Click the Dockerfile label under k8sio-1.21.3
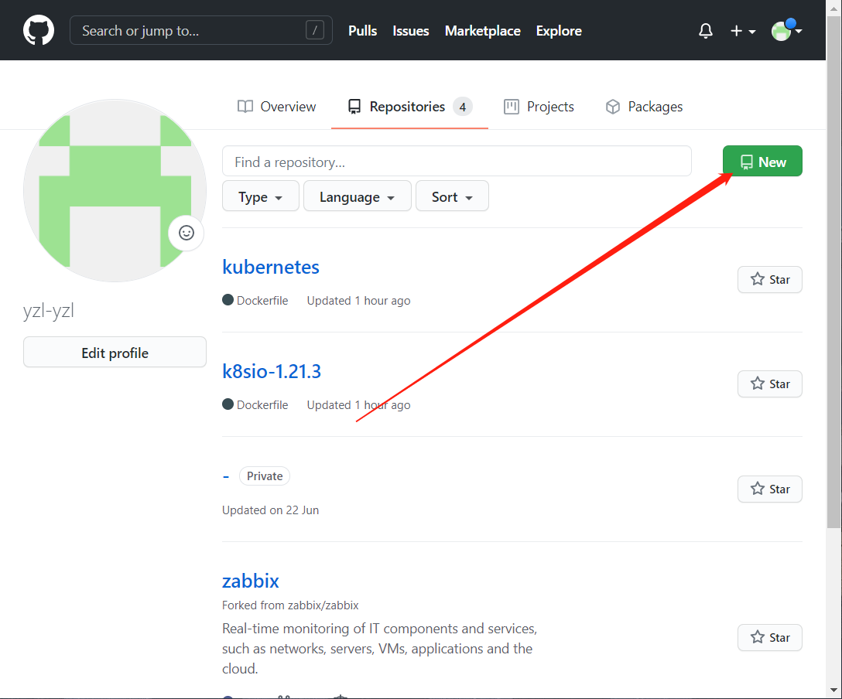Image resolution: width=842 pixels, height=699 pixels. point(262,405)
